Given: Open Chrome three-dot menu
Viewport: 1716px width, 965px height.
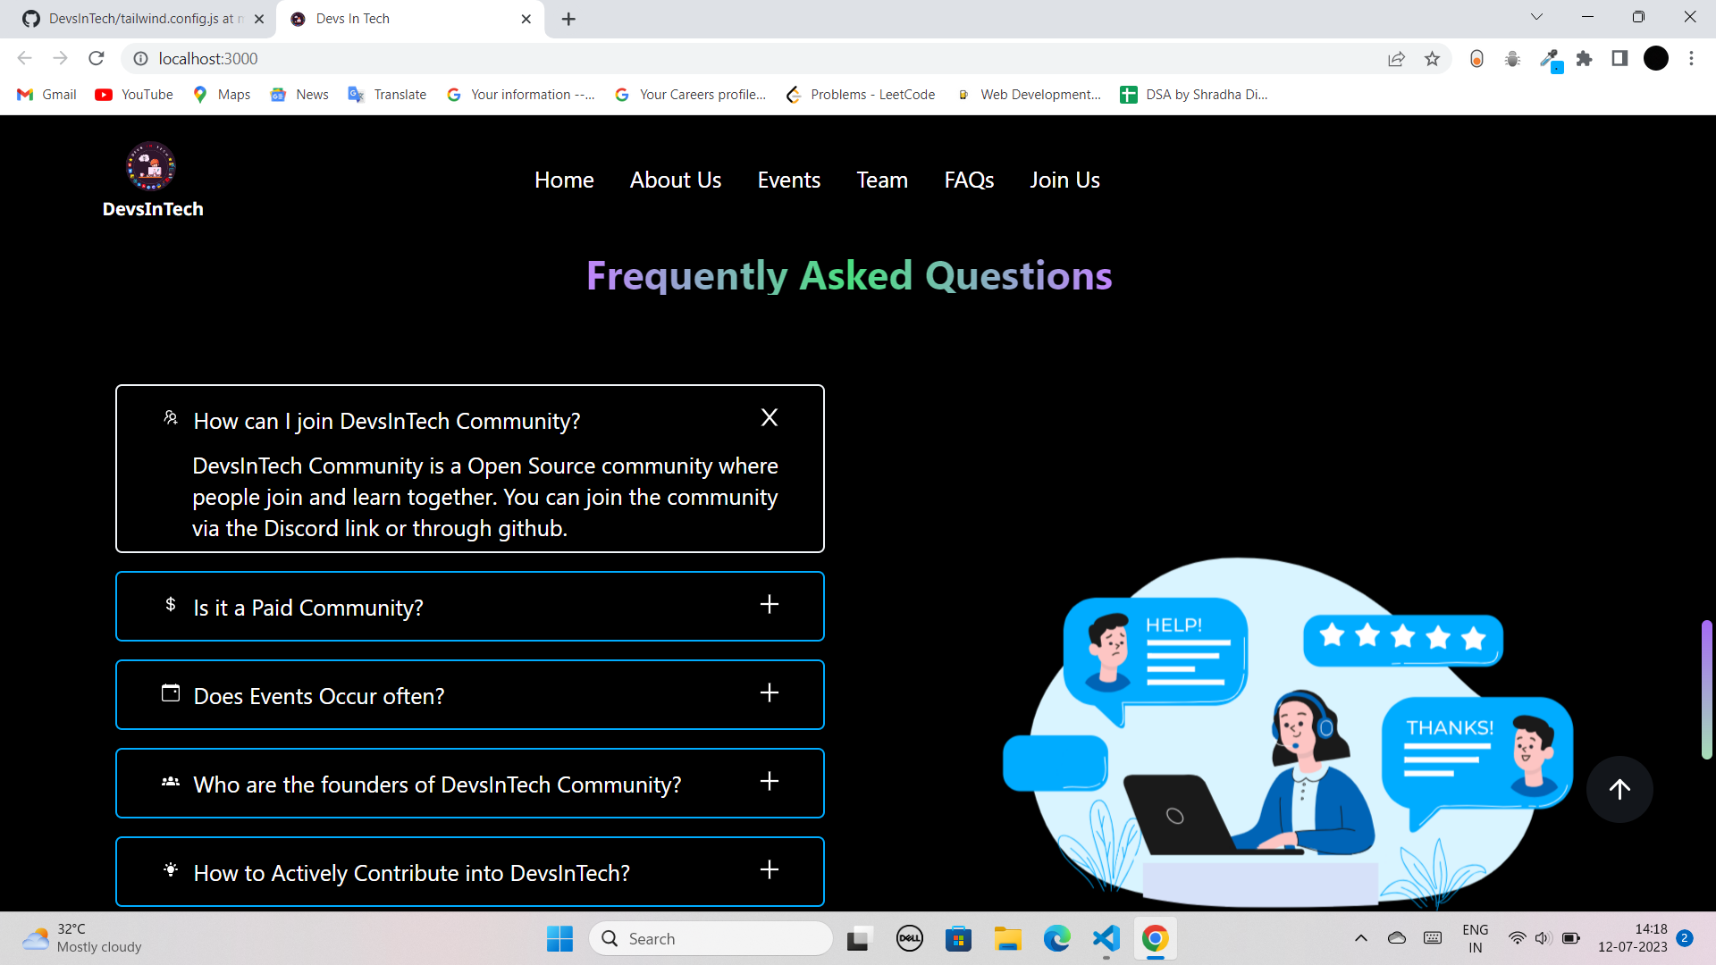Looking at the screenshot, I should tap(1691, 59).
